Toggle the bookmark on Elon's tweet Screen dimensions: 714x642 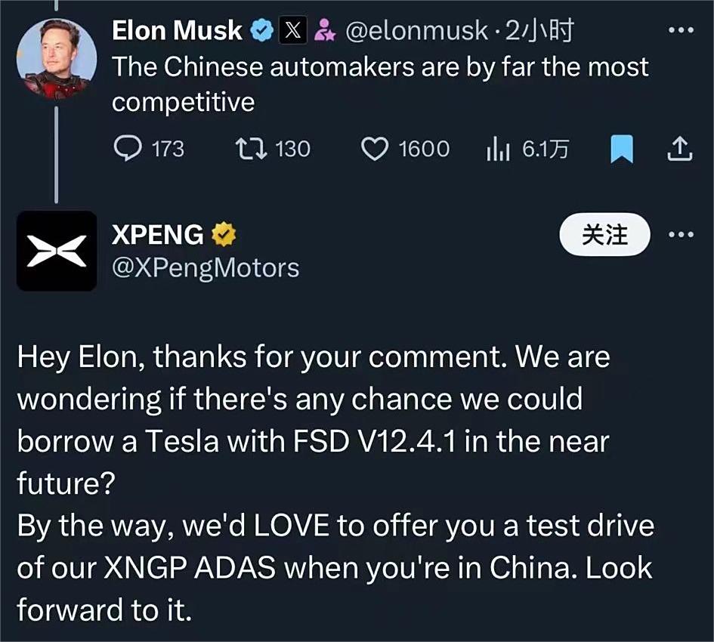621,149
